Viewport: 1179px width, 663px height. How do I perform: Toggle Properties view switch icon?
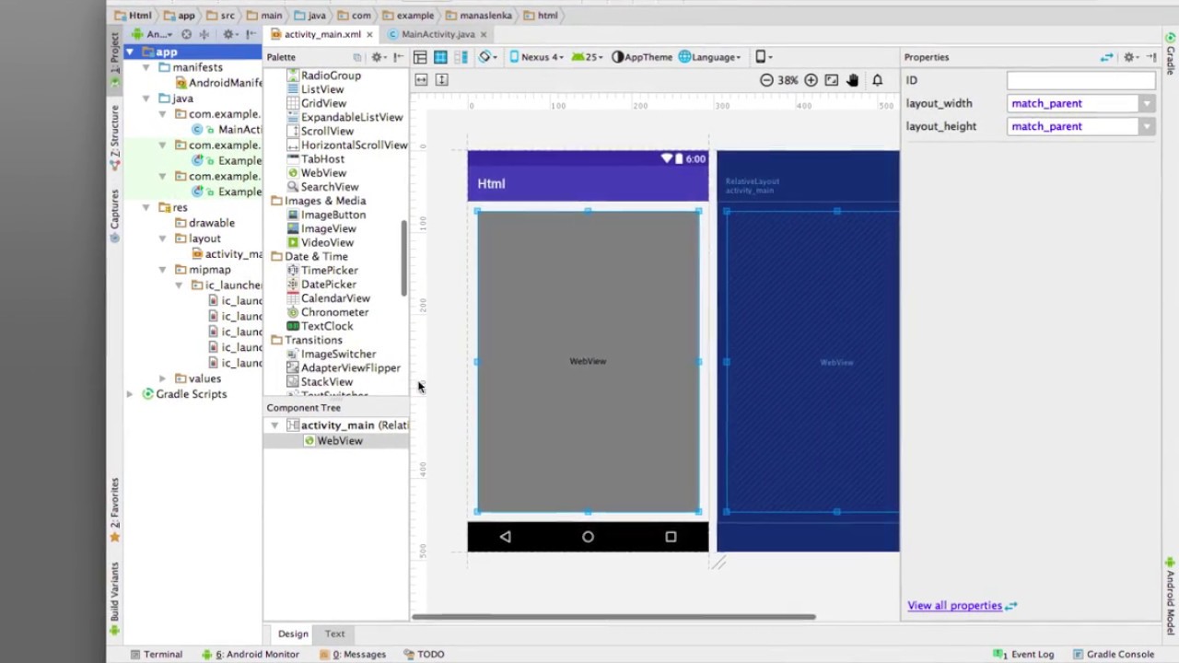[1106, 57]
